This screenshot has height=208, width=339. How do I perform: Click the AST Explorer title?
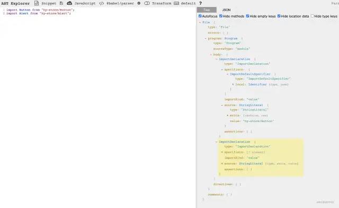(15, 3)
